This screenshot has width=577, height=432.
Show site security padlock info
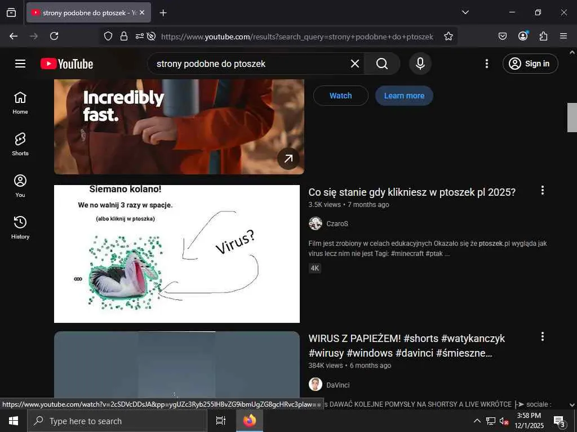(124, 36)
